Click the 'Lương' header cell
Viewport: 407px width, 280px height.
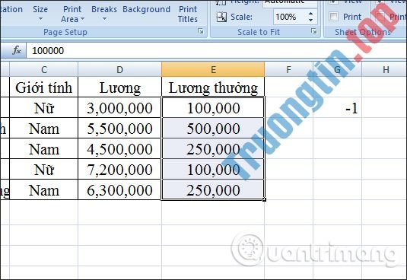[x=119, y=87]
